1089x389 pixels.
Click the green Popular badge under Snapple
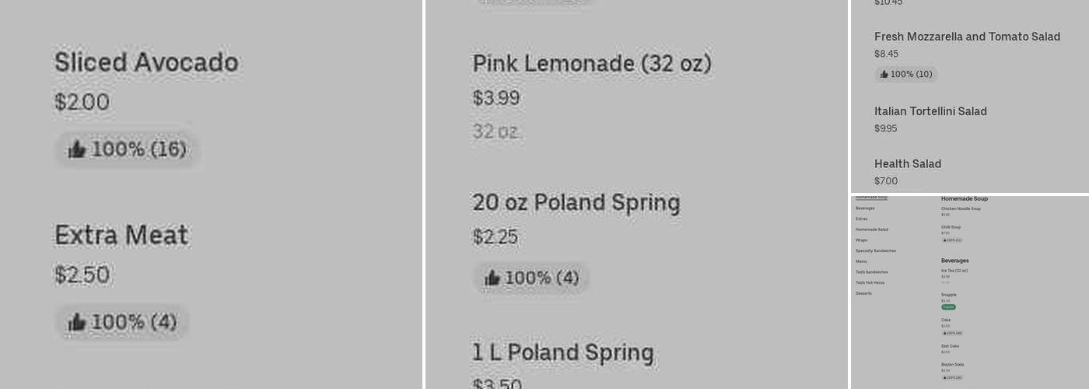(948, 307)
